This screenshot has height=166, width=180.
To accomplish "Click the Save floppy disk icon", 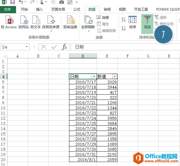I will coord(13,2).
